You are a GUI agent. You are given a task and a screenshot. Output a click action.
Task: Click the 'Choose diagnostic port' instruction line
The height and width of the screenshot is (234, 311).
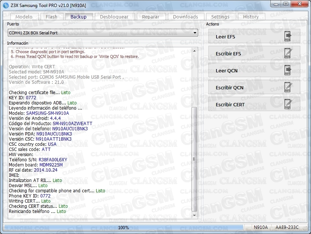coord(48,52)
